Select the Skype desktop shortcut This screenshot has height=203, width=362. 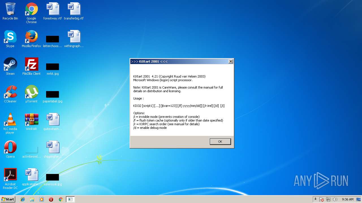[x=10, y=39]
